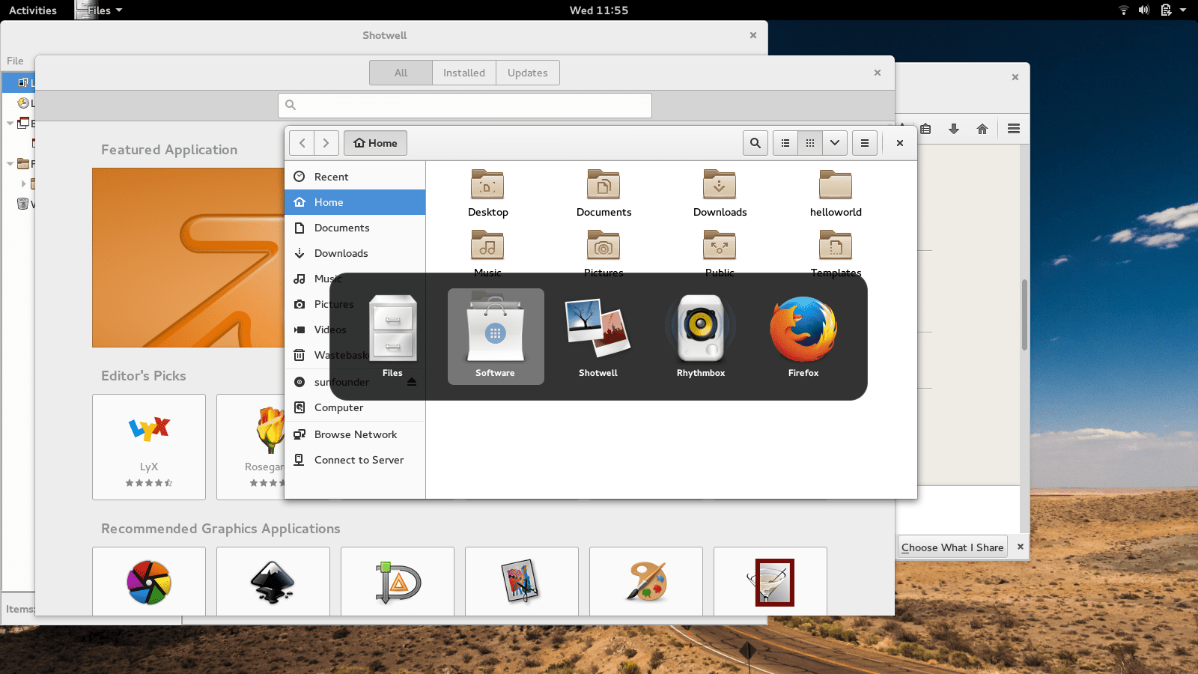Eject the sunfounder volume

pyautogui.click(x=412, y=382)
